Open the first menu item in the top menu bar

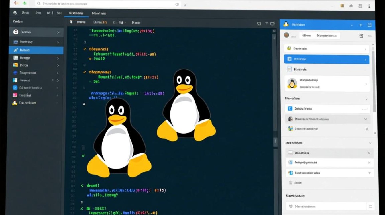pyautogui.click(x=25, y=13)
